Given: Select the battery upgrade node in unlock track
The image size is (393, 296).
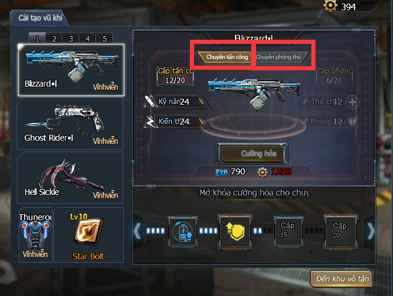Looking at the screenshot, I should (183, 231).
